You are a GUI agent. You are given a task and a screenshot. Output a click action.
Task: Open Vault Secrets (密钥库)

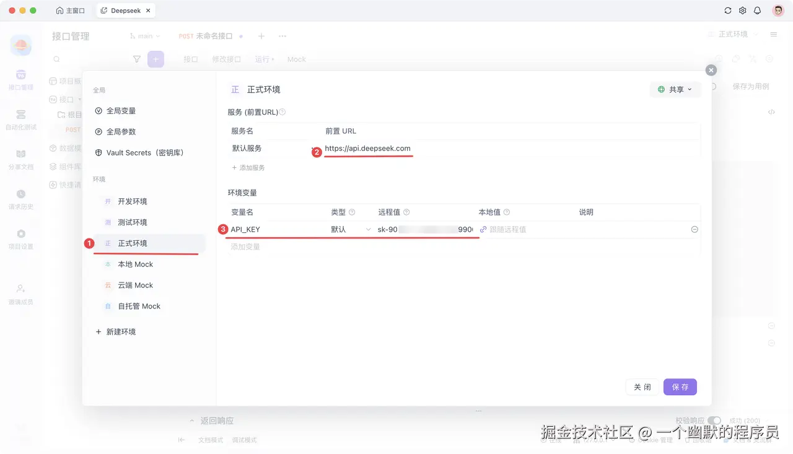pos(145,153)
